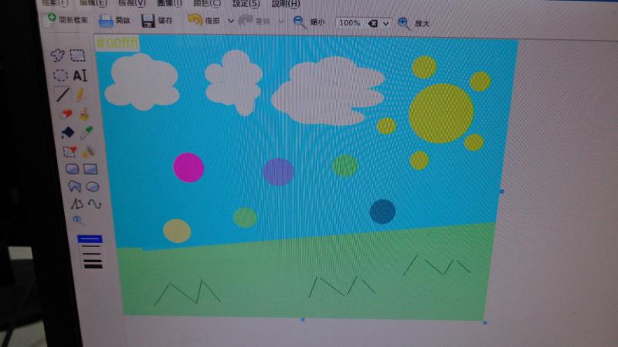Select the Flood Fill bucket tool

tap(67, 133)
